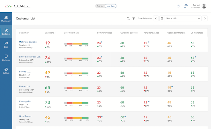Viewport: 211px width, 129px height.
Task: Sort by Zapscore using arrows icon
Action: [x=55, y=33]
